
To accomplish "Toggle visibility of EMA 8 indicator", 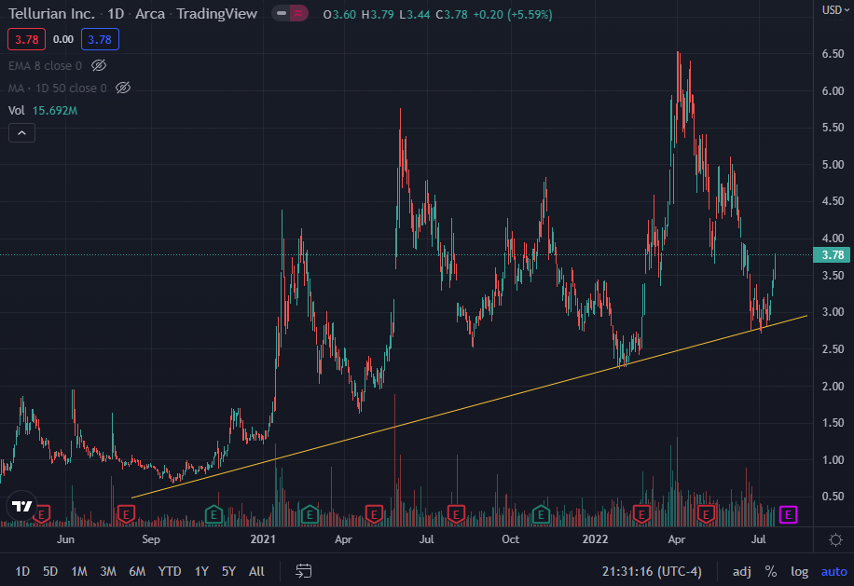I will (x=99, y=66).
